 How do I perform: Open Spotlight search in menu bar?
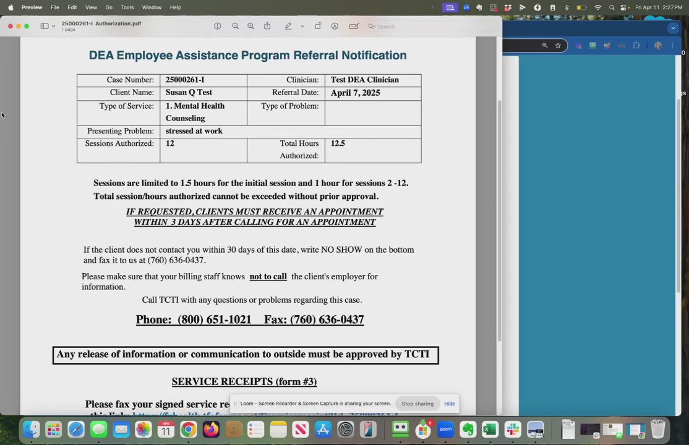612,7
